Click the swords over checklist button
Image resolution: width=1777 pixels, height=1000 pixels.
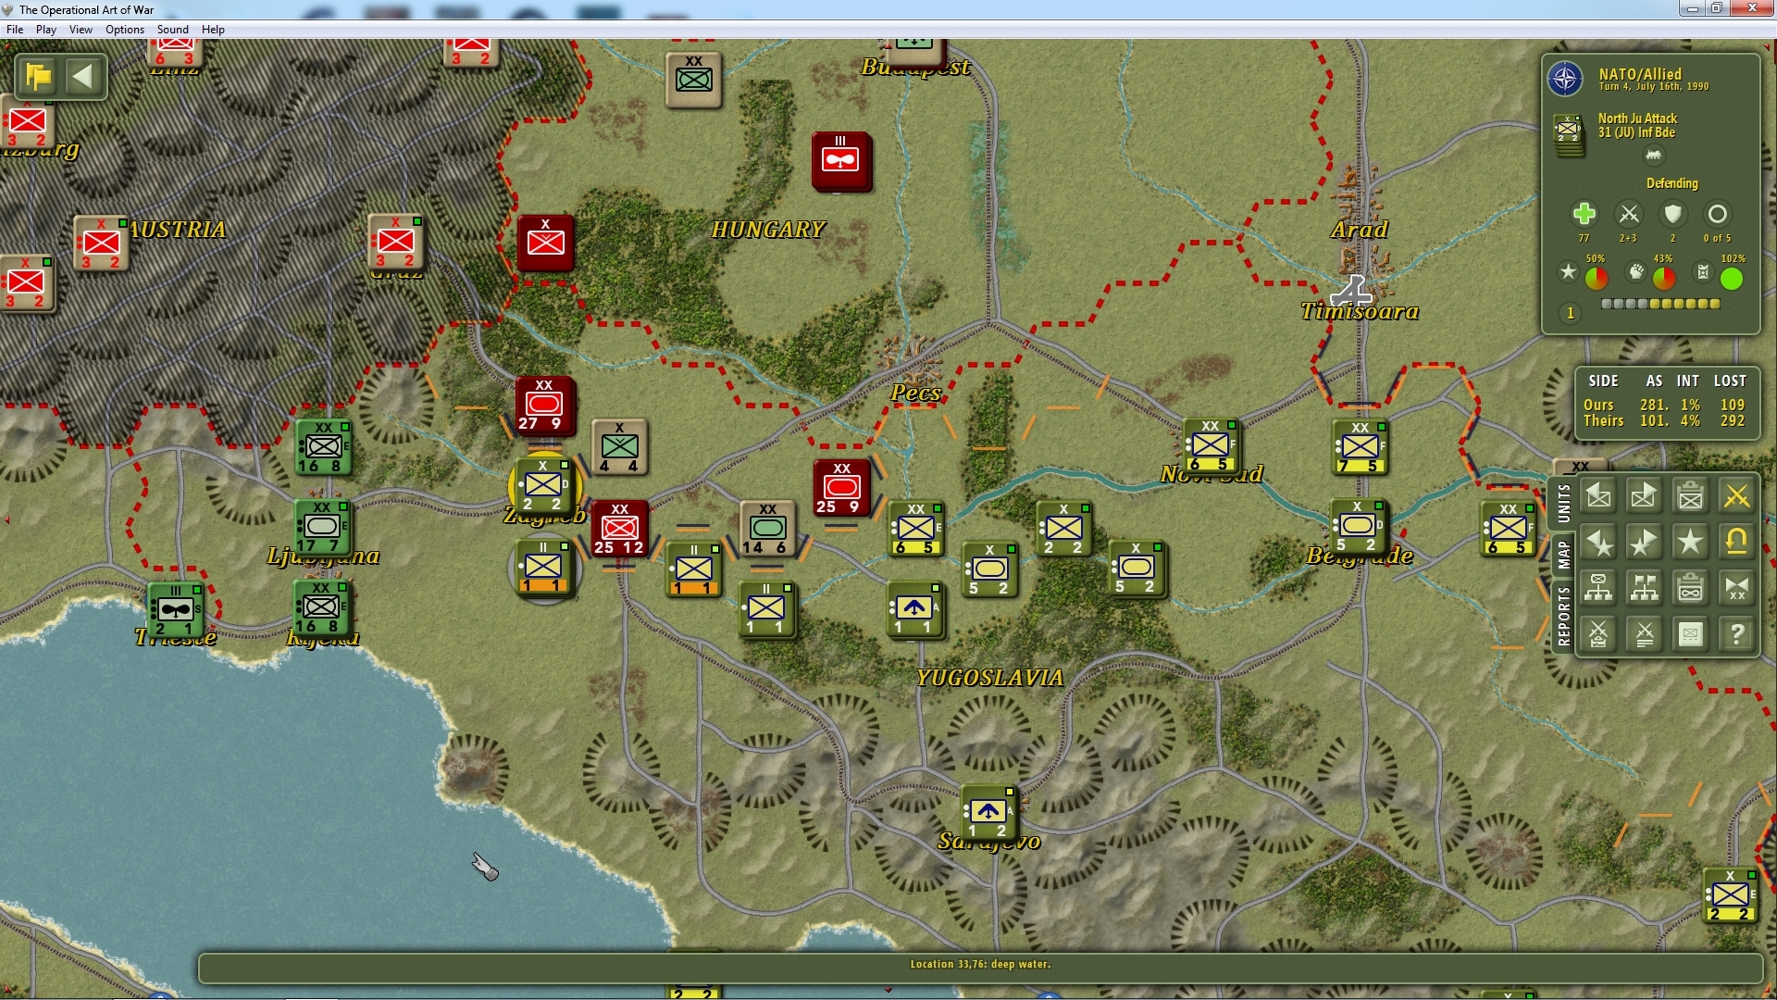(x=1598, y=634)
